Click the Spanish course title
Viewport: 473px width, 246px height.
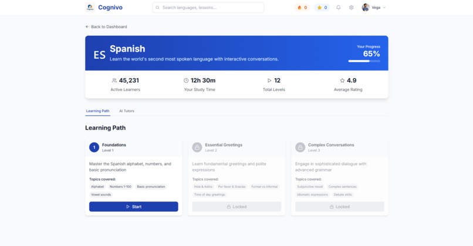click(127, 49)
